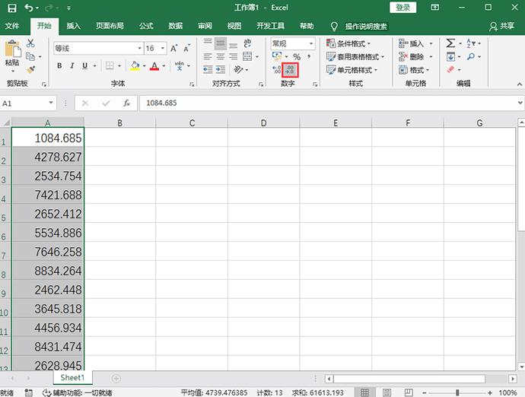Image resolution: width=525 pixels, height=397 pixels.
Task: Toggle wrap text icon
Action: tap(247, 43)
